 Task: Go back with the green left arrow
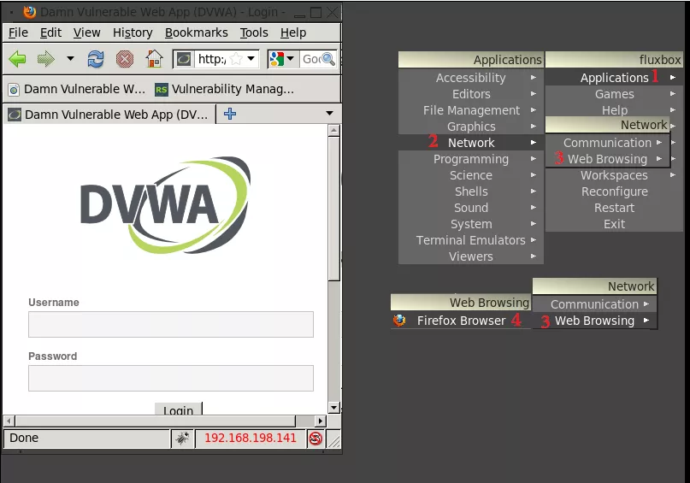click(x=18, y=59)
